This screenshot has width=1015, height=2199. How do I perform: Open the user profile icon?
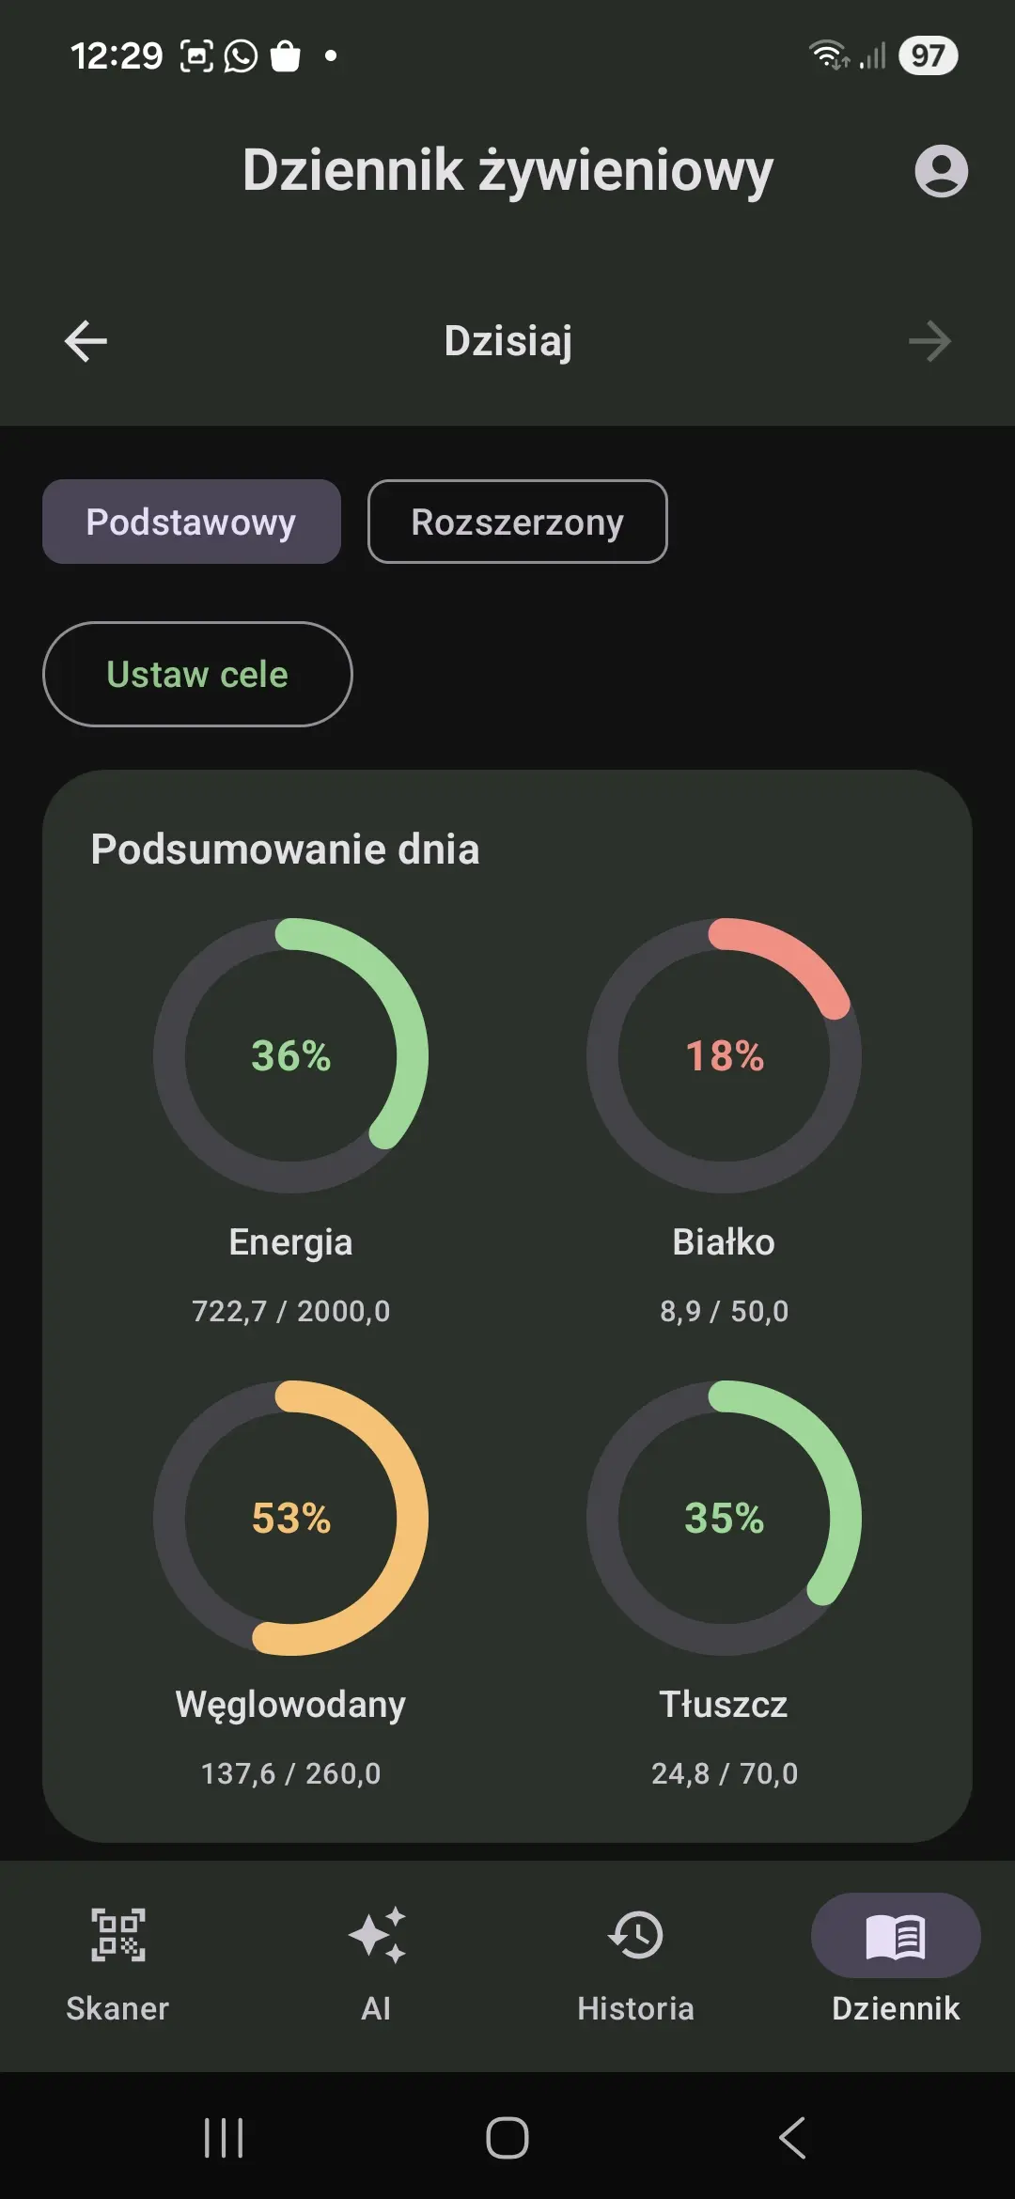(x=941, y=171)
